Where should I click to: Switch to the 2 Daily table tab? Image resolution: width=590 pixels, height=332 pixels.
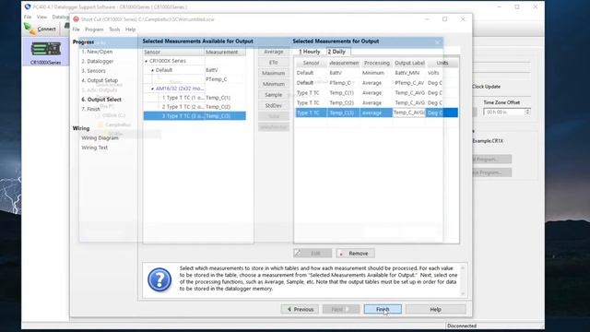coord(336,52)
